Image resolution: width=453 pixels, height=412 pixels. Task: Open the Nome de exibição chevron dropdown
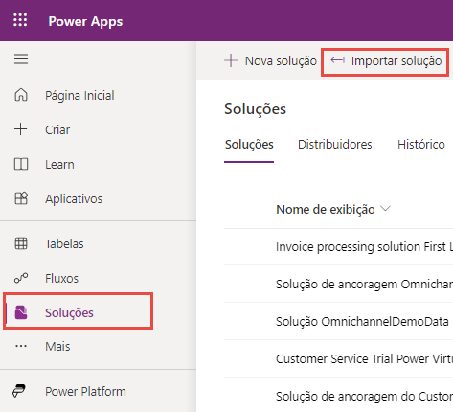click(x=386, y=209)
